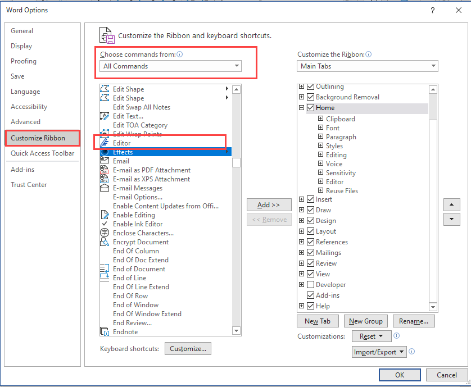Screen dimensions: 471x387
Task: Uncheck the References tab checkbox
Action: [311, 242]
